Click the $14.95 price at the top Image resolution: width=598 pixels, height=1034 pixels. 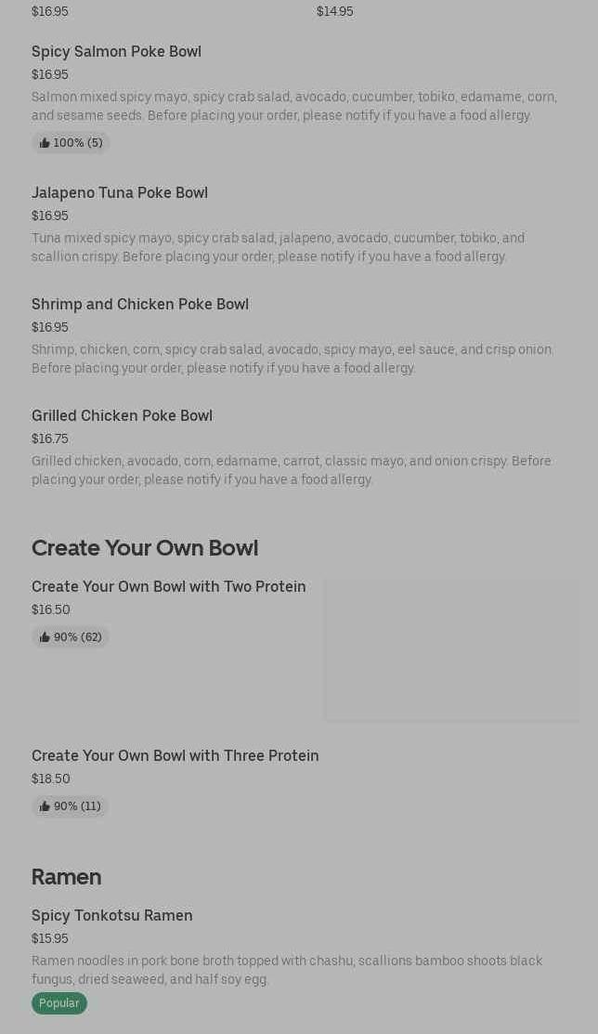(334, 11)
